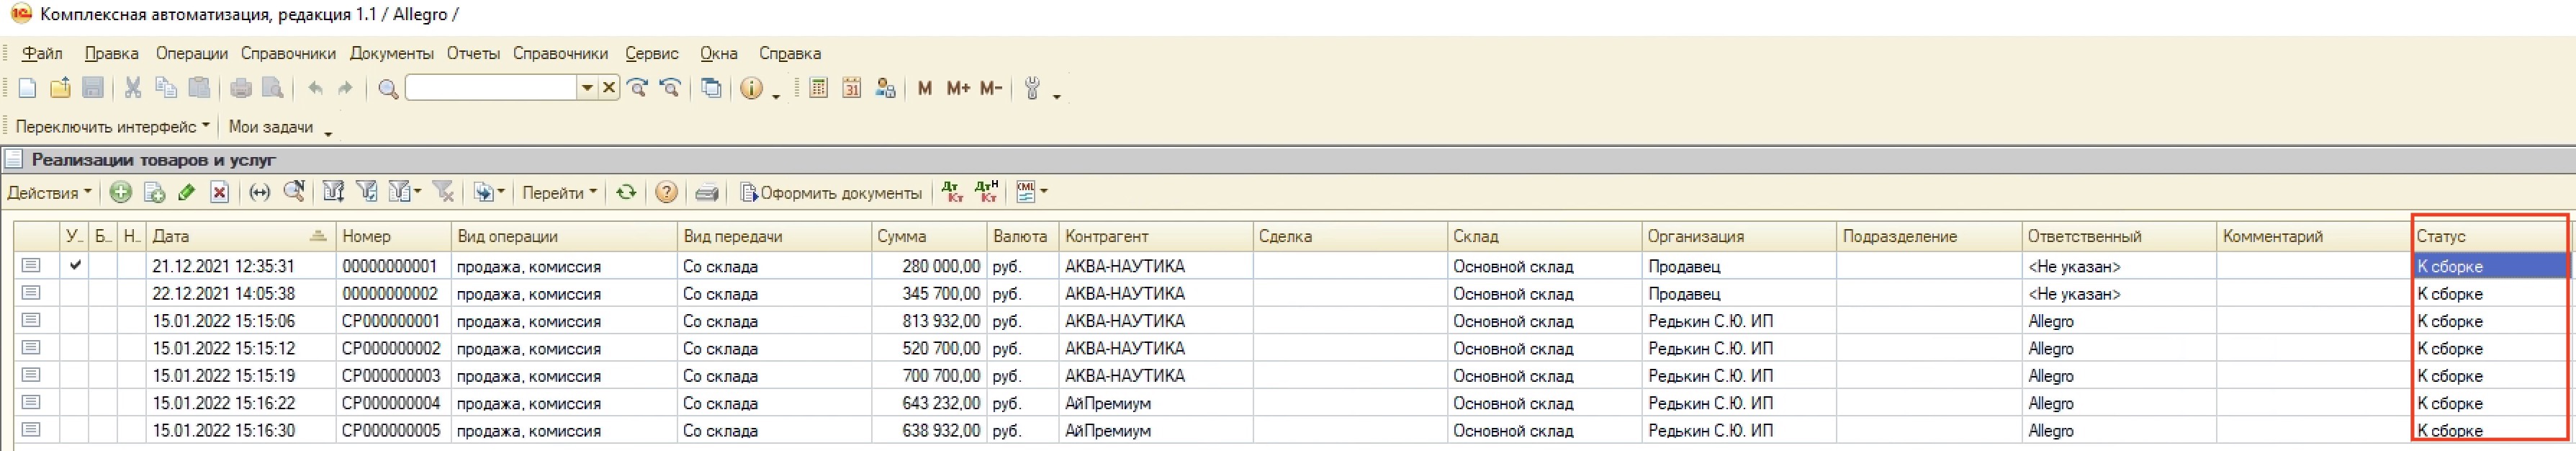Click the green refresh arrows icon

point(626,193)
